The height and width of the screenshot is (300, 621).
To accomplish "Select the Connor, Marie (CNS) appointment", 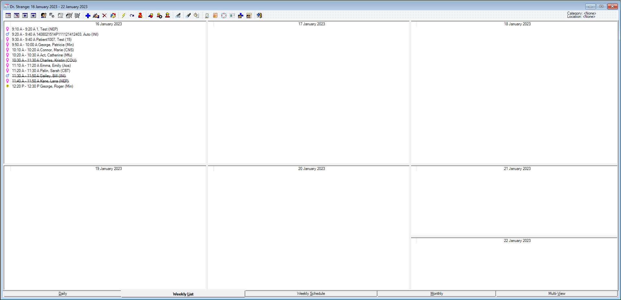I will 43,50.
